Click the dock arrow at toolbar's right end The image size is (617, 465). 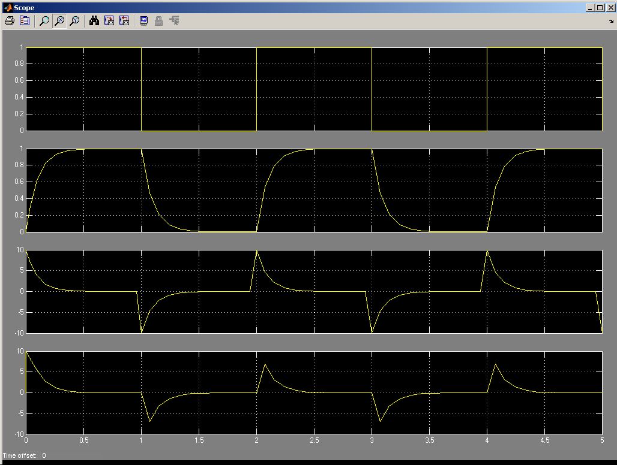coord(611,21)
